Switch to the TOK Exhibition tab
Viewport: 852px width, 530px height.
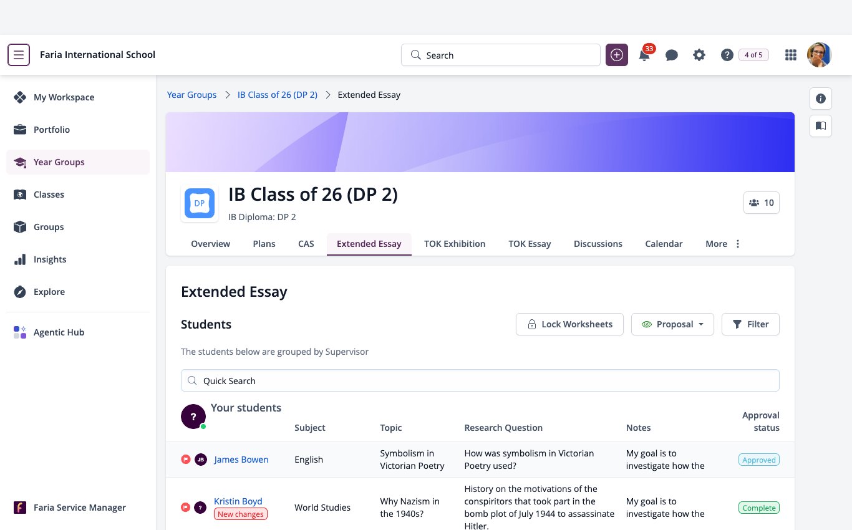(x=455, y=244)
